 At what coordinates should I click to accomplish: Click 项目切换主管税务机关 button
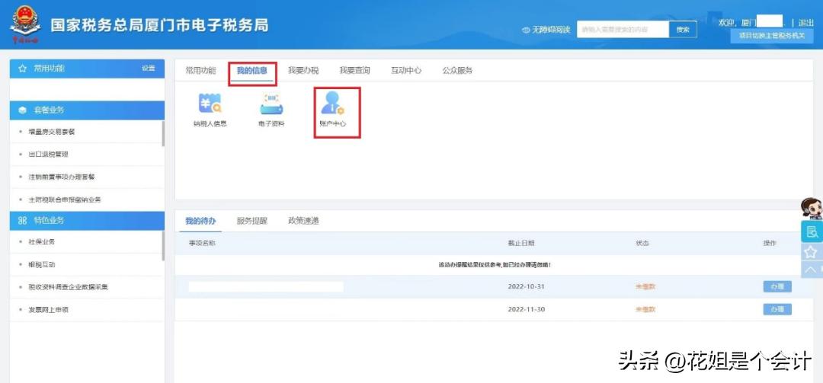click(x=771, y=37)
